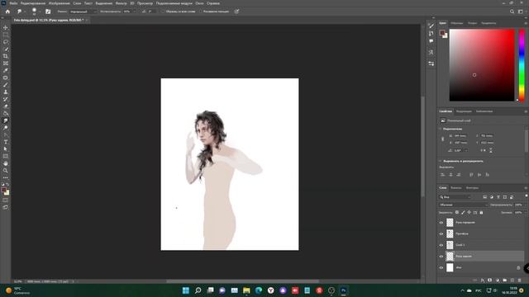Image resolution: width=529 pixels, height=297 pixels.
Task: Select the Rectangular Marquee tool
Action: [x=6, y=35]
